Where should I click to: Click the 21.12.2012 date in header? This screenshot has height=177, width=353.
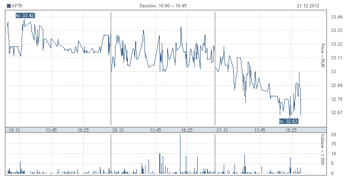pos(308,6)
